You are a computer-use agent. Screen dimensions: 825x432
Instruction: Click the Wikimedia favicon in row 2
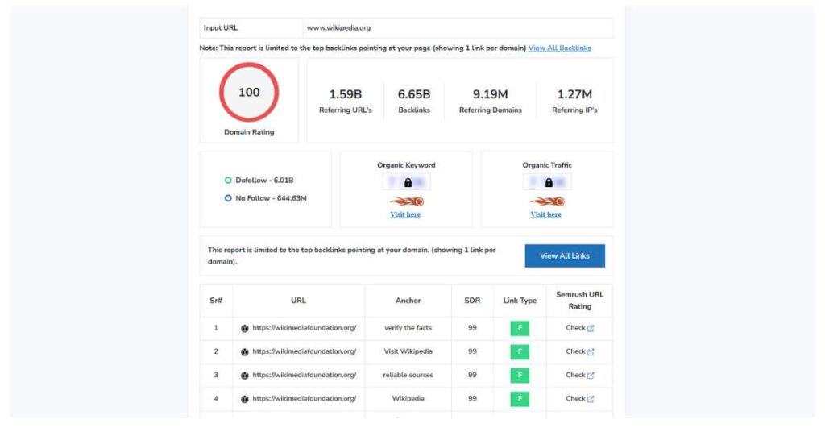pos(245,351)
